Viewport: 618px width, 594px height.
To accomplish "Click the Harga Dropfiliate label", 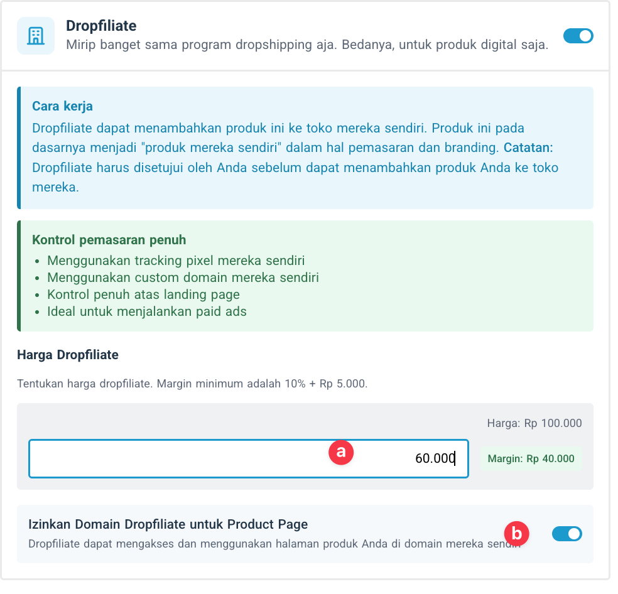I will [68, 355].
